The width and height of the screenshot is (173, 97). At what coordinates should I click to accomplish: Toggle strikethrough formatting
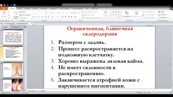coord(45,17)
